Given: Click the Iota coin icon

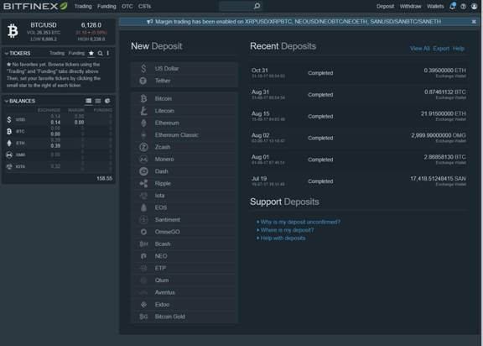Looking at the screenshot, I should pos(143,196).
